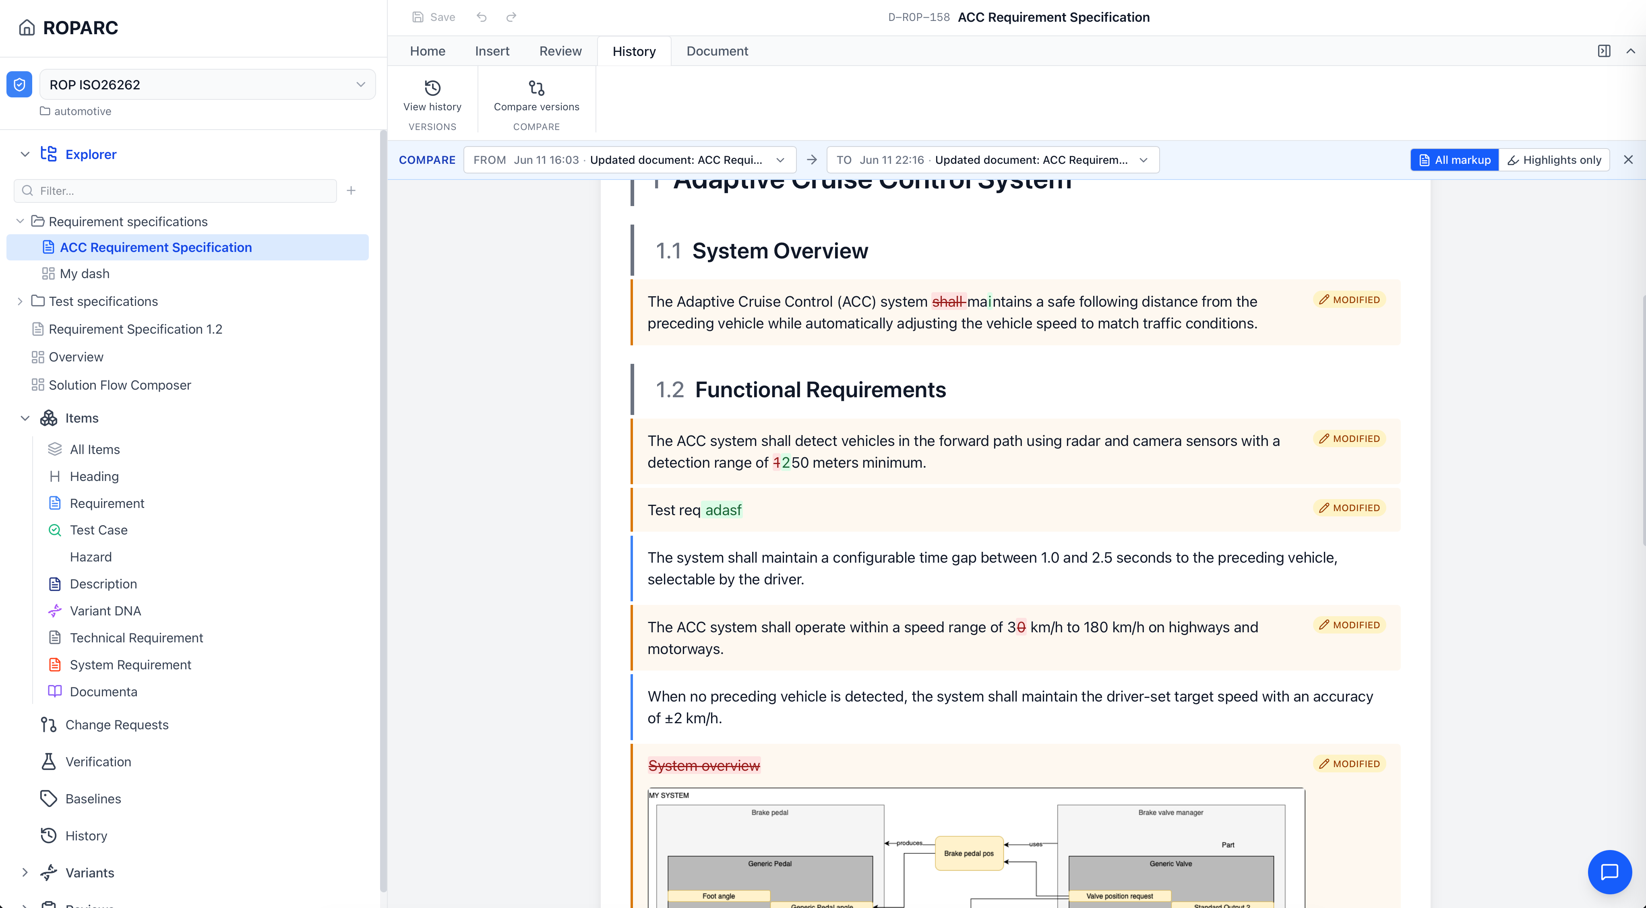
Task: Select Requirement item type
Action: 107,503
